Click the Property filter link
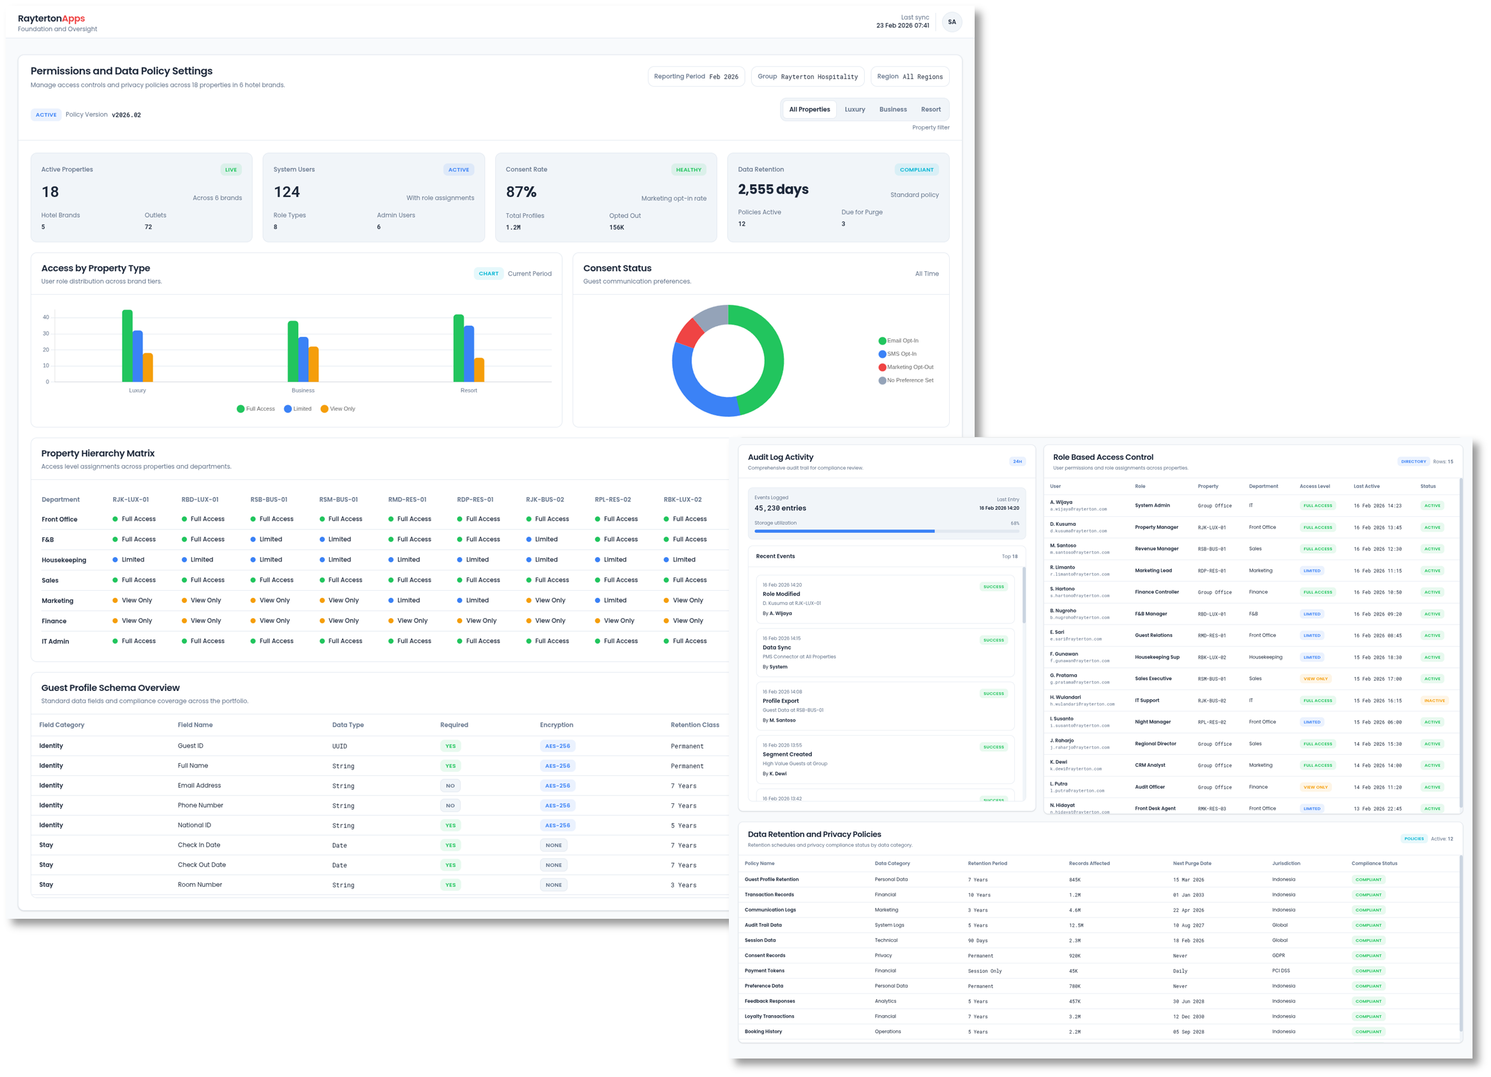The width and height of the screenshot is (1491, 1077). [930, 128]
